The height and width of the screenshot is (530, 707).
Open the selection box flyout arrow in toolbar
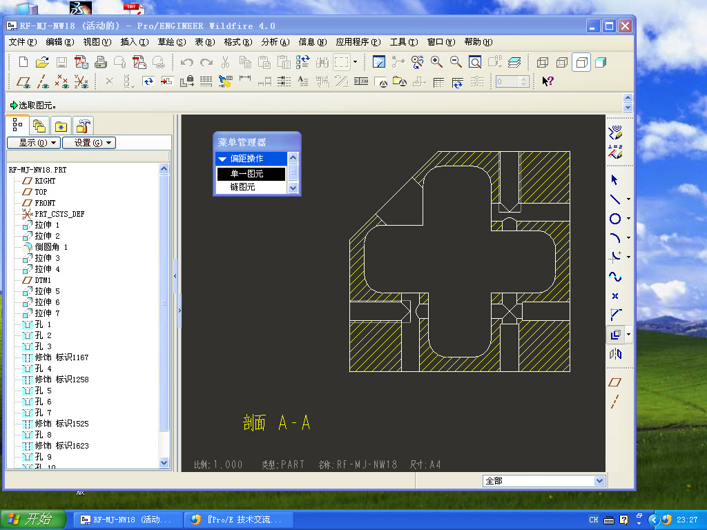click(356, 61)
